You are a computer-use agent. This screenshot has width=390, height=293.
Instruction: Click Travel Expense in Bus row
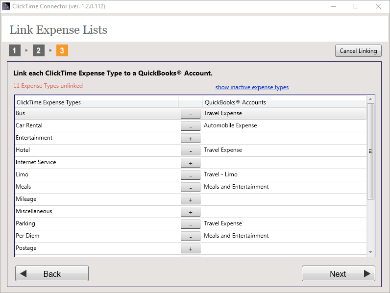[x=223, y=113]
